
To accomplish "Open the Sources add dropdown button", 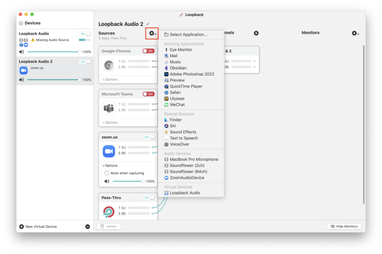I will (x=152, y=33).
